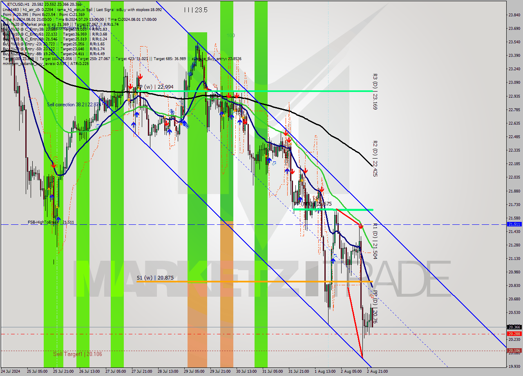Click the '26 Jul 13:00' time axis label
Image resolution: width=523 pixels, height=376 pixels.
click(90, 372)
